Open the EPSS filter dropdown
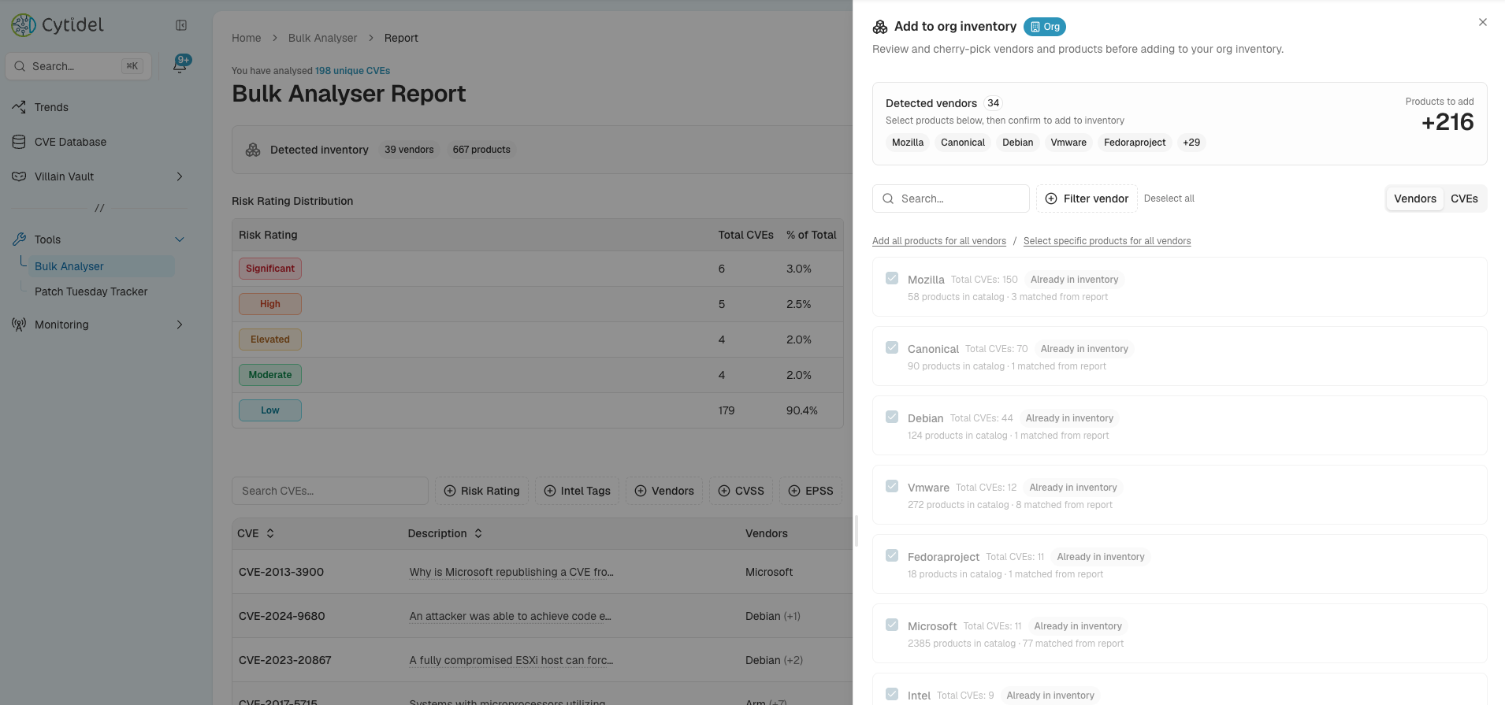Viewport: 1505px width, 705px height. point(811,491)
